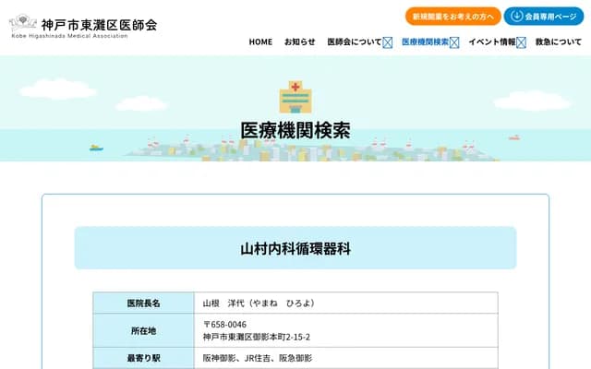Click the 神戸市東灘区医師会 site title
This screenshot has height=369, width=591.
(x=99, y=24)
